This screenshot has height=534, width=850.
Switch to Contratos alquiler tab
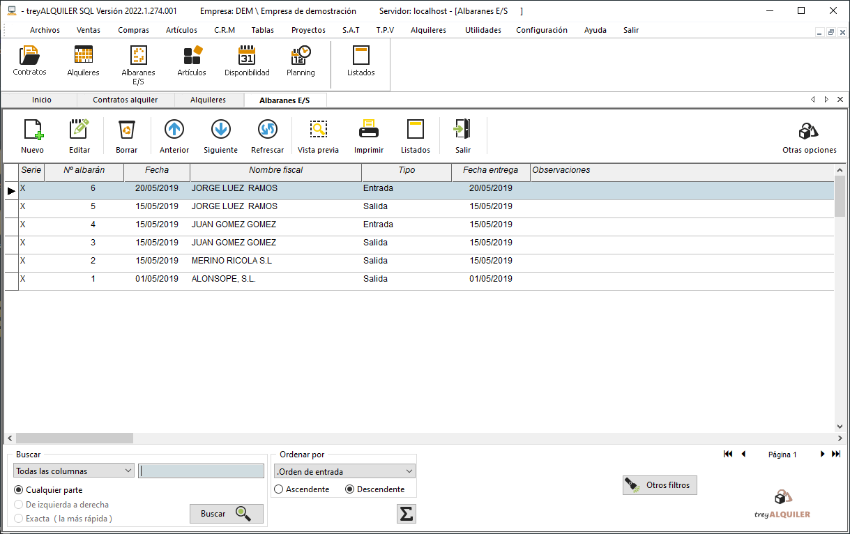click(x=126, y=100)
